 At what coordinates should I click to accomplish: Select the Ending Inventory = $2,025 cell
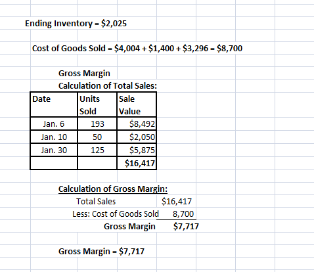point(76,24)
